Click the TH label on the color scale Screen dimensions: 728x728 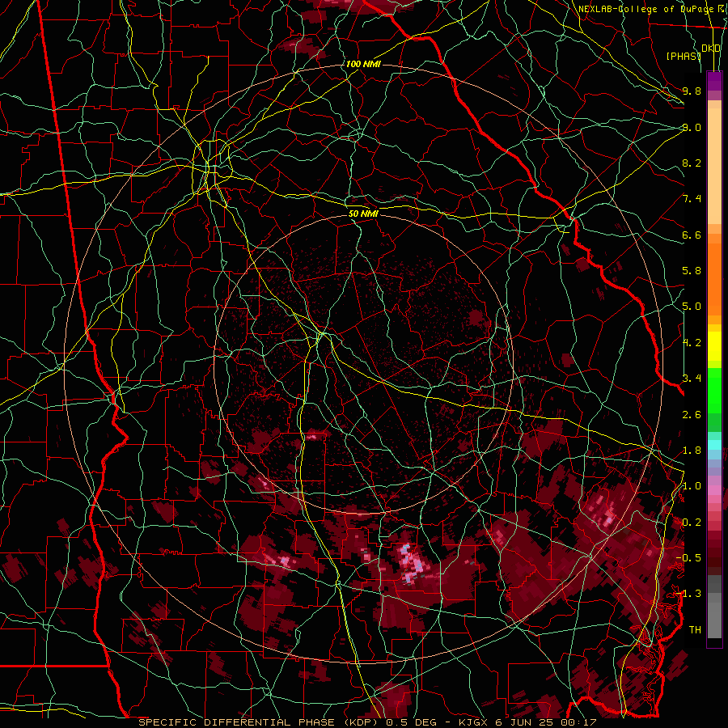[x=695, y=630]
